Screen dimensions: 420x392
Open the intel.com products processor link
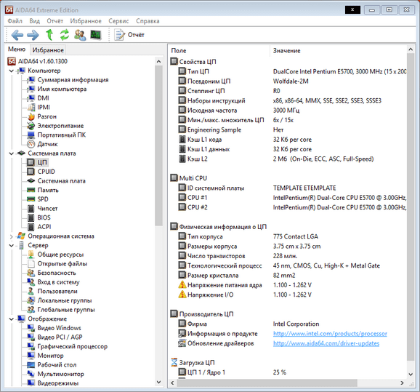pos(330,334)
